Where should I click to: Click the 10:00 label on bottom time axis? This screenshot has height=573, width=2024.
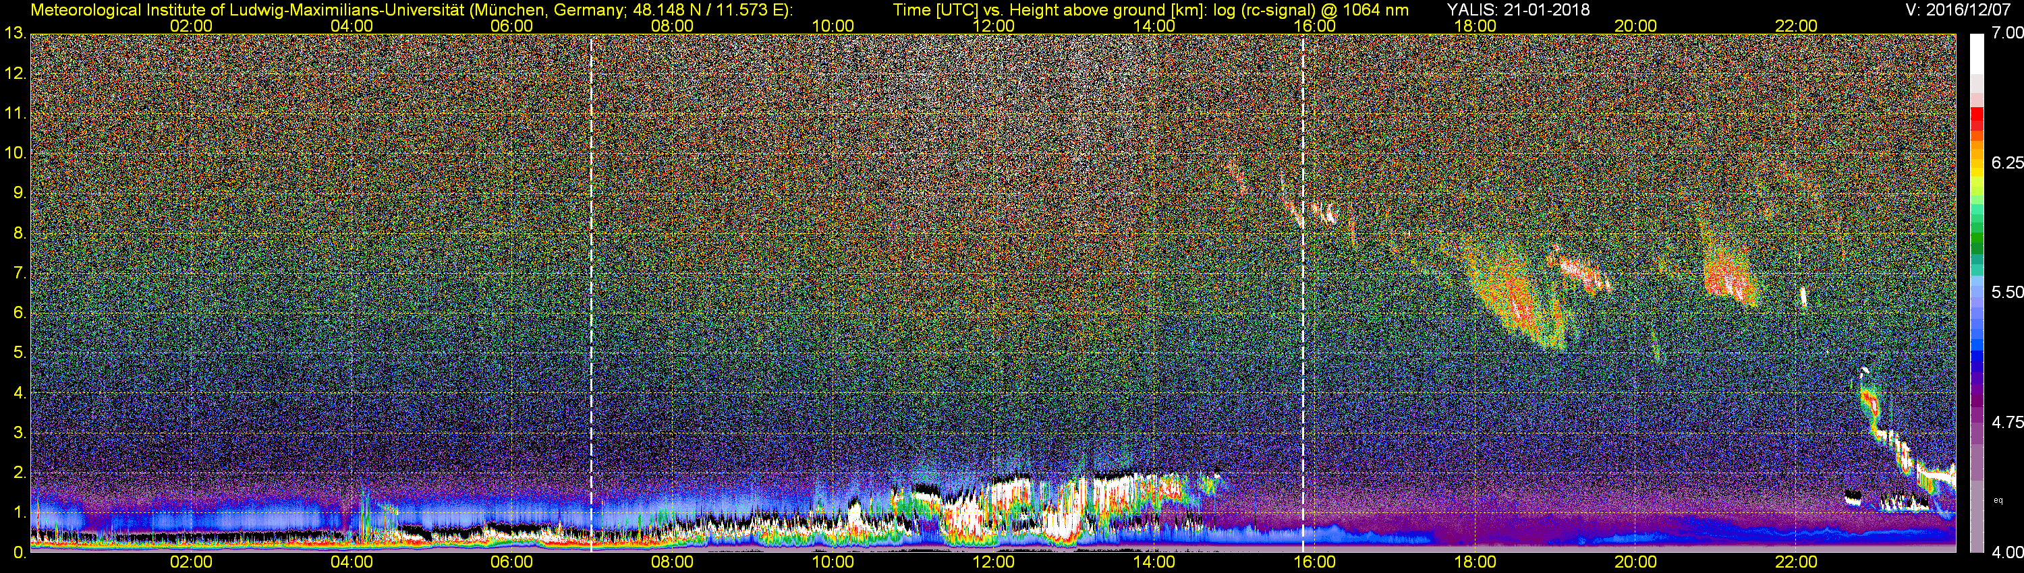(x=833, y=562)
